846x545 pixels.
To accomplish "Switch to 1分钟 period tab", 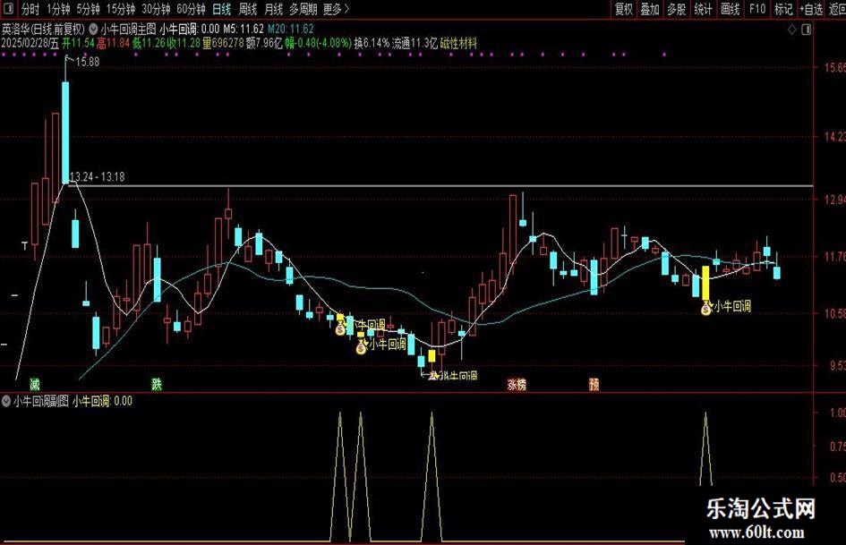I will (x=58, y=9).
